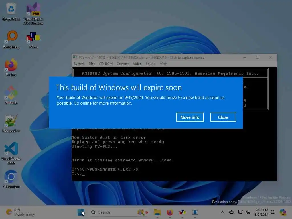
Task: Open the Disc menu in PCem
Action: pyautogui.click(x=92, y=64)
